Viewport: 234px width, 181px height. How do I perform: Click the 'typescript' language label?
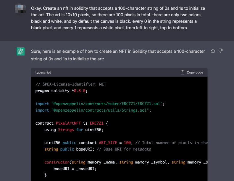click(x=43, y=72)
